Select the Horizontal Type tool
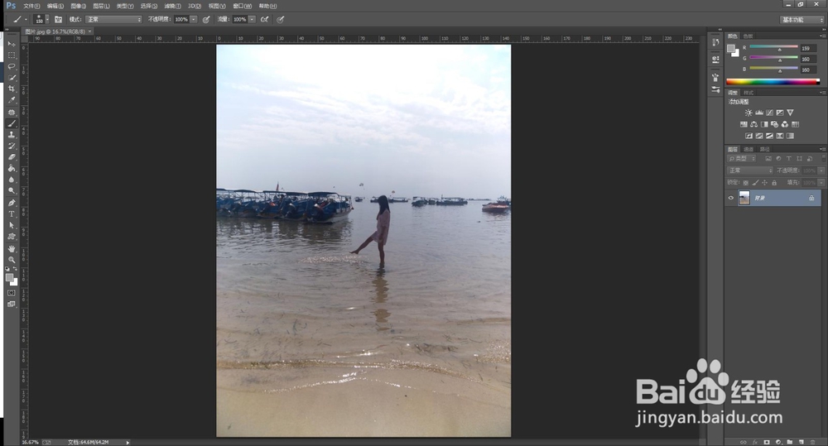 [x=12, y=213]
